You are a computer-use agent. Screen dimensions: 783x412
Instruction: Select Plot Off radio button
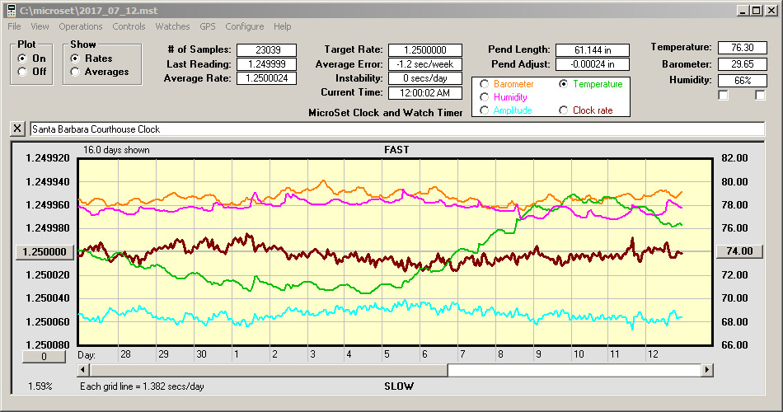coord(22,72)
